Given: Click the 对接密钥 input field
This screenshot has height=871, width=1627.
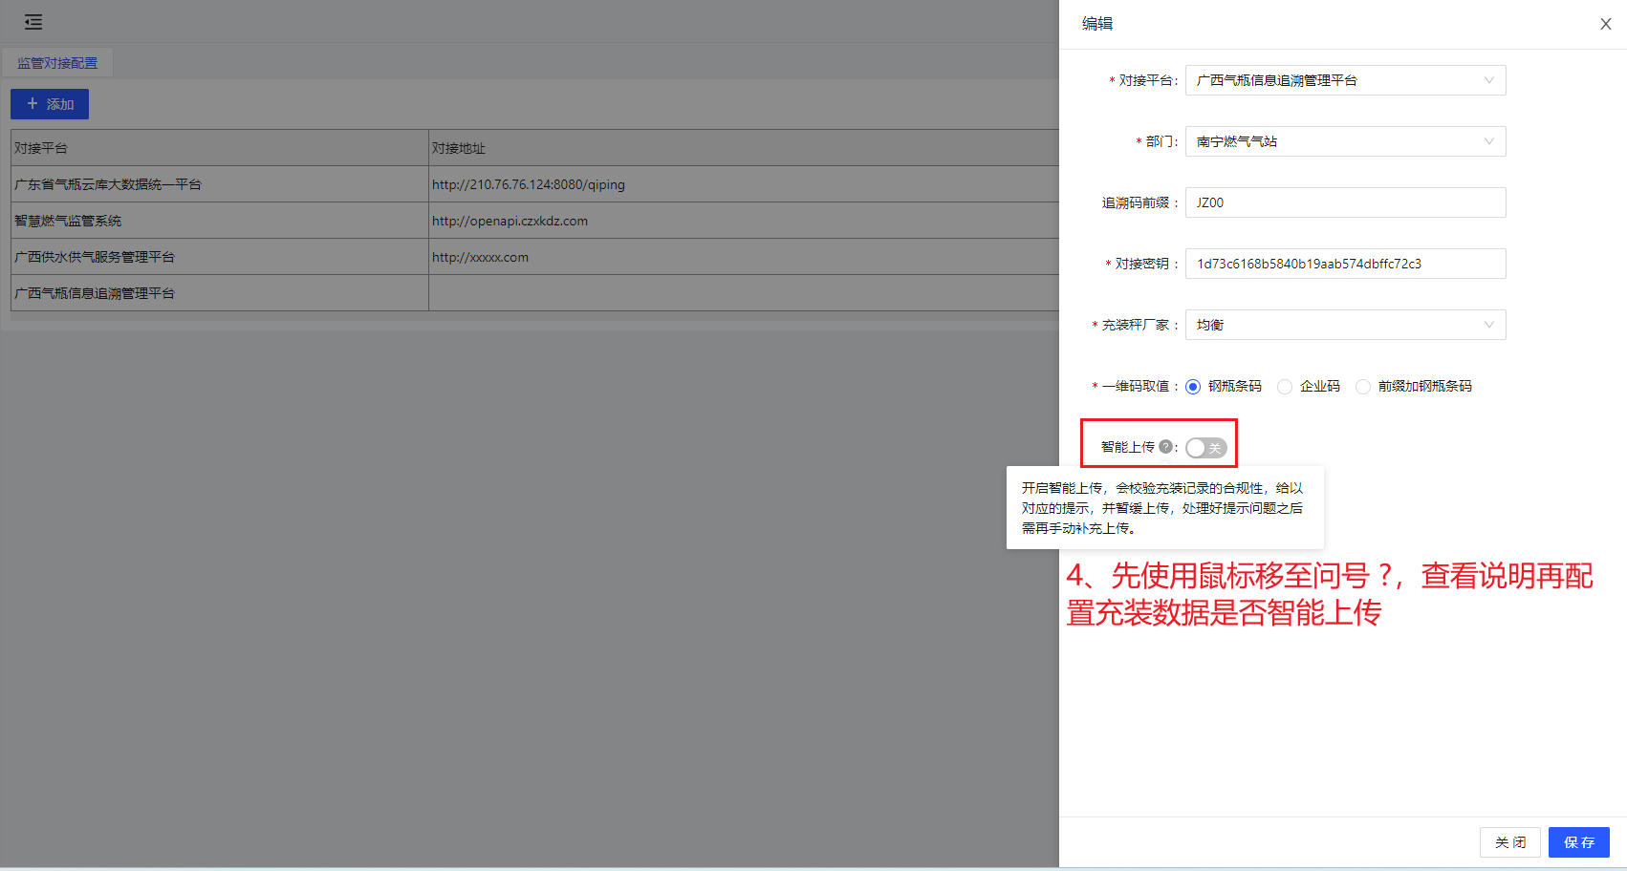Looking at the screenshot, I should pos(1345,264).
